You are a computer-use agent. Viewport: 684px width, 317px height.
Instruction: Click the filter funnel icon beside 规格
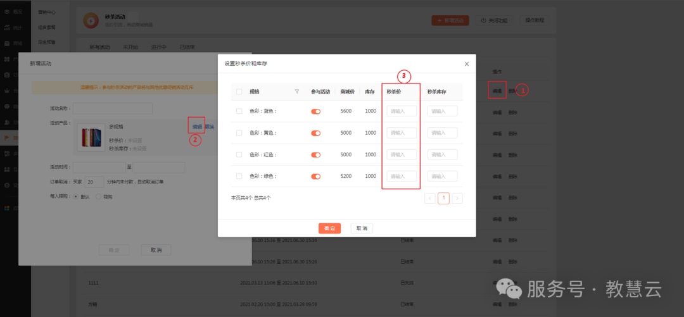[x=297, y=92]
